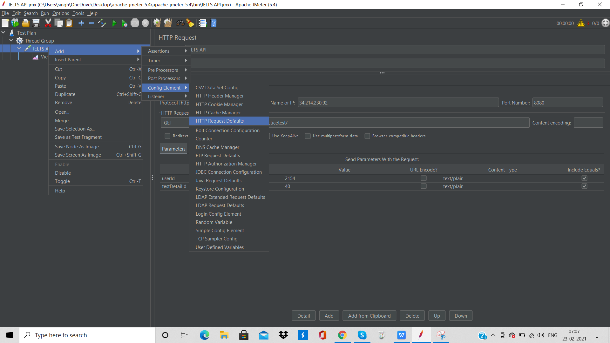Click the Toggle (pipette arrows) toolbar icon

point(102,23)
